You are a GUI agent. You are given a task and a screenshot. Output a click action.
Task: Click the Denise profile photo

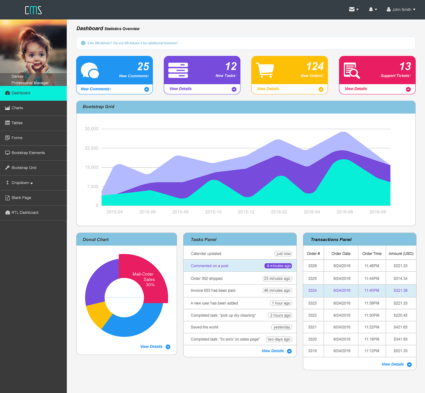coord(33,53)
